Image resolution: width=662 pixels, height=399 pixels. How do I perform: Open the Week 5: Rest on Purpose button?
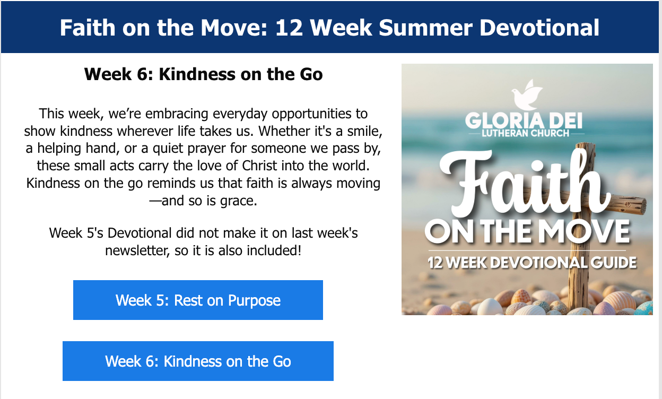(198, 300)
